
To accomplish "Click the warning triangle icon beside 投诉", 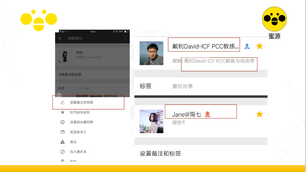I will tap(62, 142).
